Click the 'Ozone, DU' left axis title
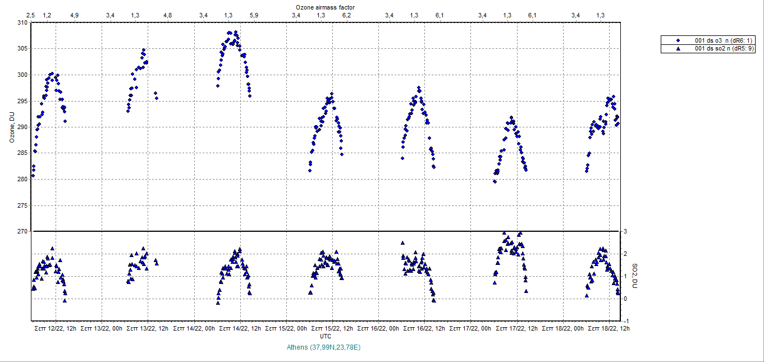 click(x=11, y=127)
